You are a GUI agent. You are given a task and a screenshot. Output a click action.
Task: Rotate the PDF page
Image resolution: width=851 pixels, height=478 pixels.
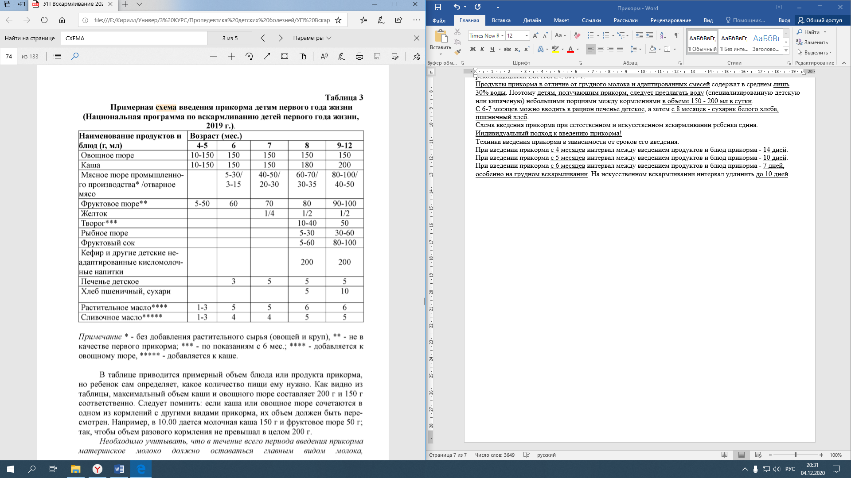[x=249, y=56]
